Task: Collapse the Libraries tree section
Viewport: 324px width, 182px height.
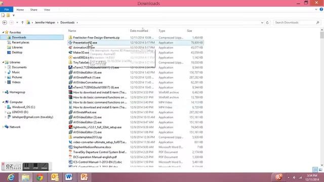Action: (x=3, y=62)
